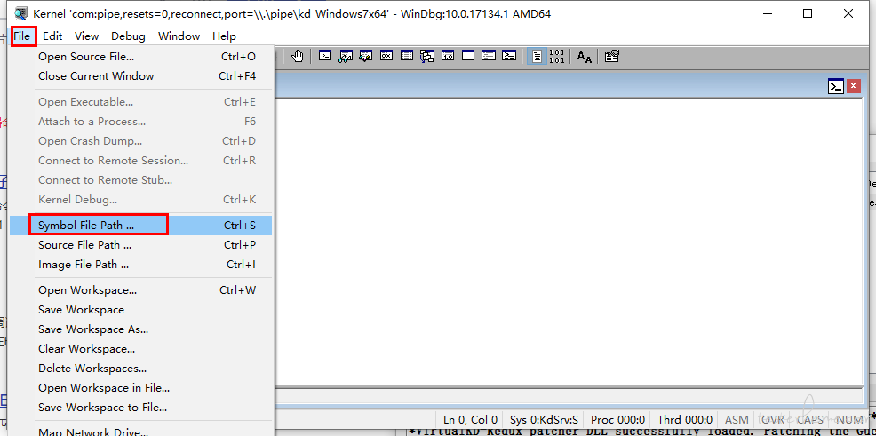Open the Command Browser toolbar icon

(508, 56)
